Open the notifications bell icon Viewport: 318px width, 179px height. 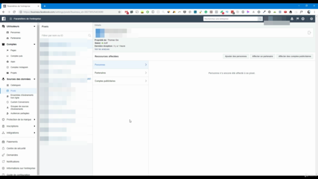tap(292, 19)
